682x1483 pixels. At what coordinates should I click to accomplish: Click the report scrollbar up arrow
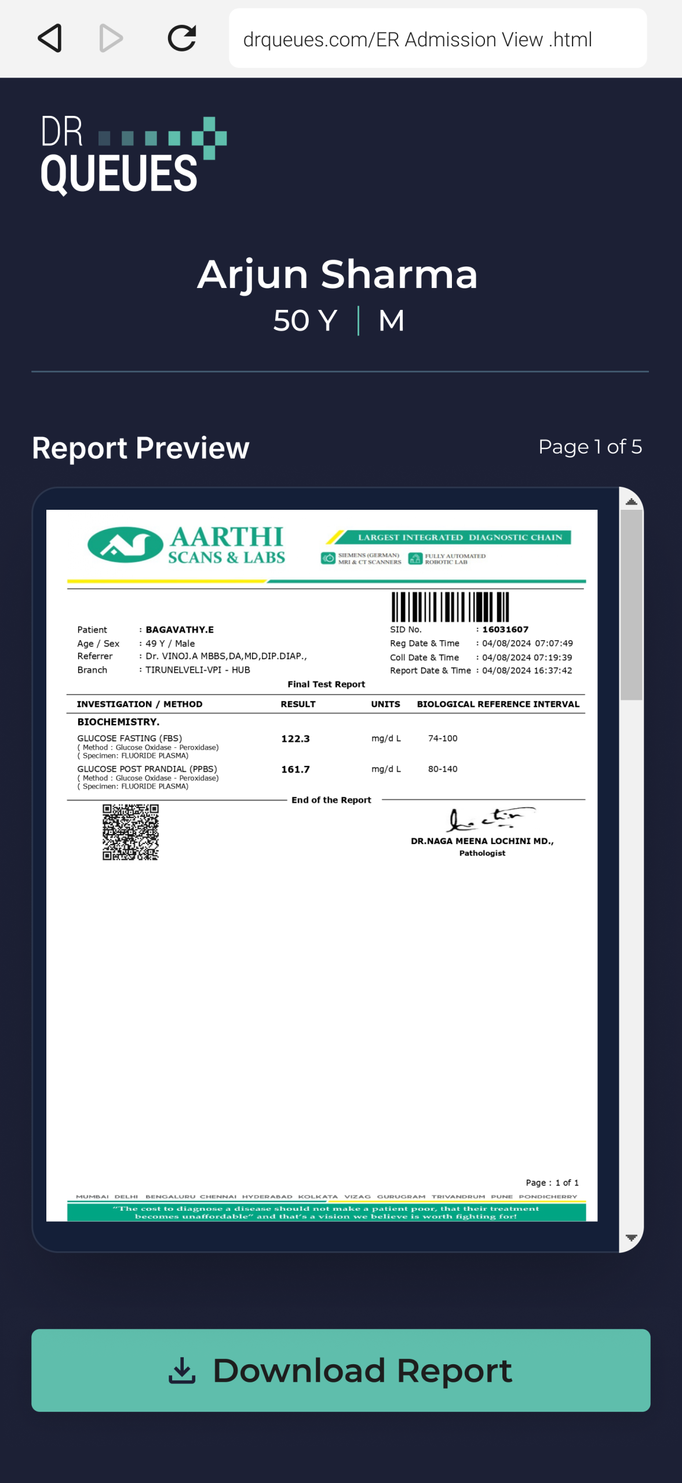(631, 501)
